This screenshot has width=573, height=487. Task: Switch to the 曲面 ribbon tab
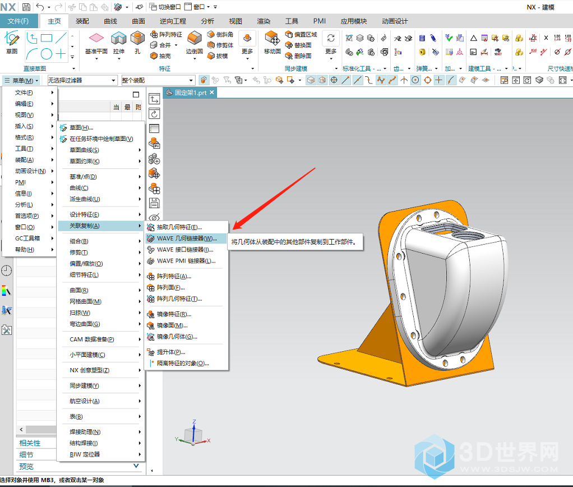[x=138, y=21]
